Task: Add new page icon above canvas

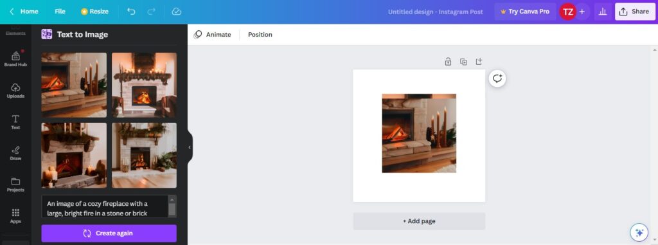Action: pos(479,62)
